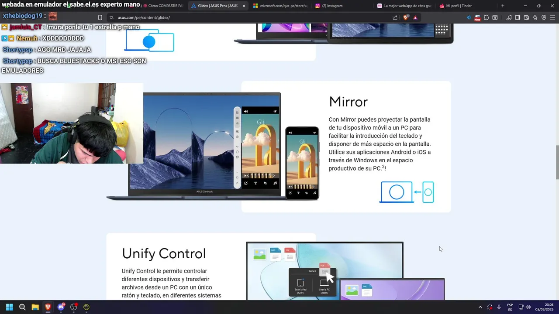
Task: Open Leo AI sparkle icon
Action: 535,17
